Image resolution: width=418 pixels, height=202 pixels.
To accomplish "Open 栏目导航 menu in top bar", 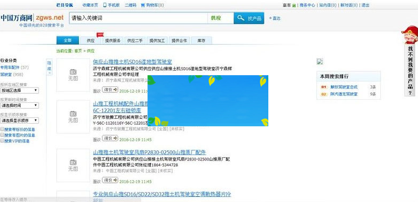I will tap(65, 5).
